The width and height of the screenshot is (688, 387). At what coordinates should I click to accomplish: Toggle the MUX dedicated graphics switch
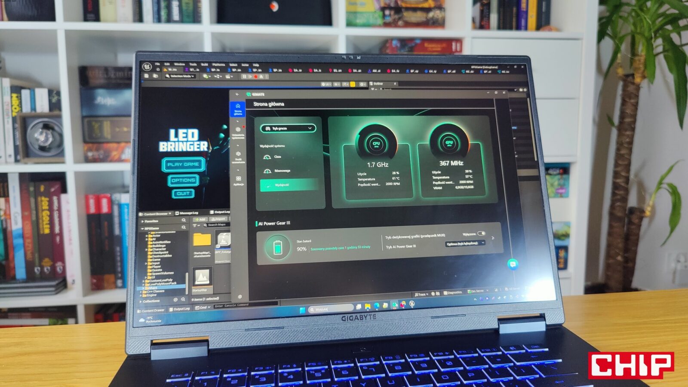pyautogui.click(x=481, y=233)
